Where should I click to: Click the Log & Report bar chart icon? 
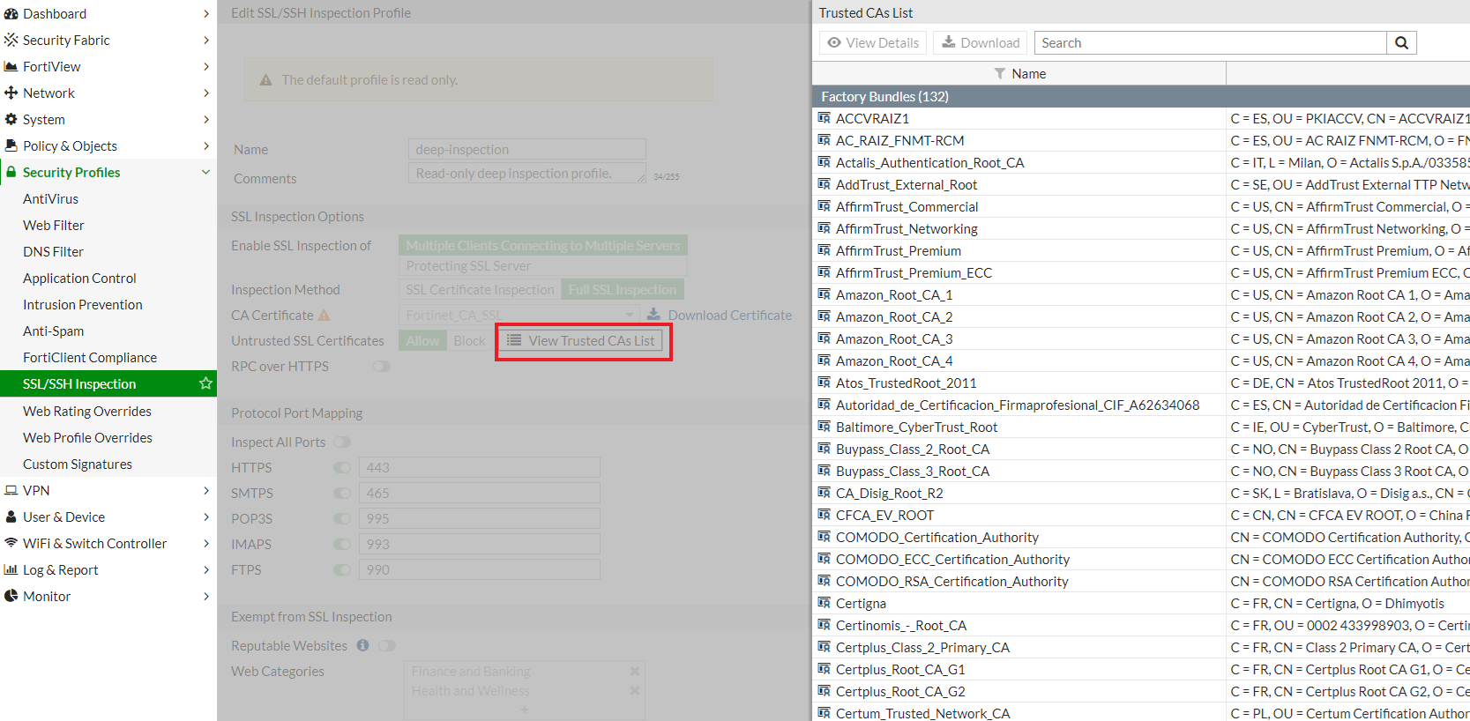coord(11,570)
